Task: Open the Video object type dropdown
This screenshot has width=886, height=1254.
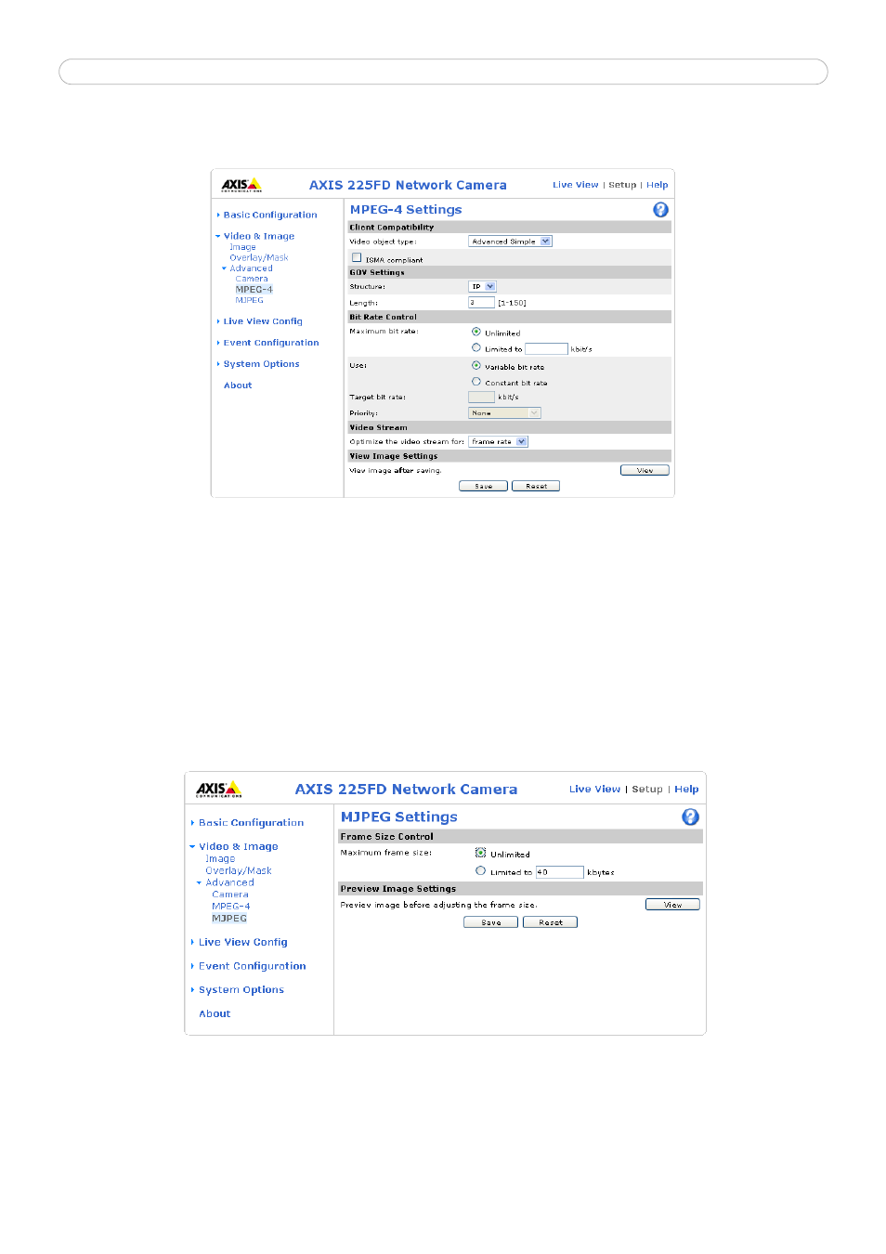Action: click(510, 242)
